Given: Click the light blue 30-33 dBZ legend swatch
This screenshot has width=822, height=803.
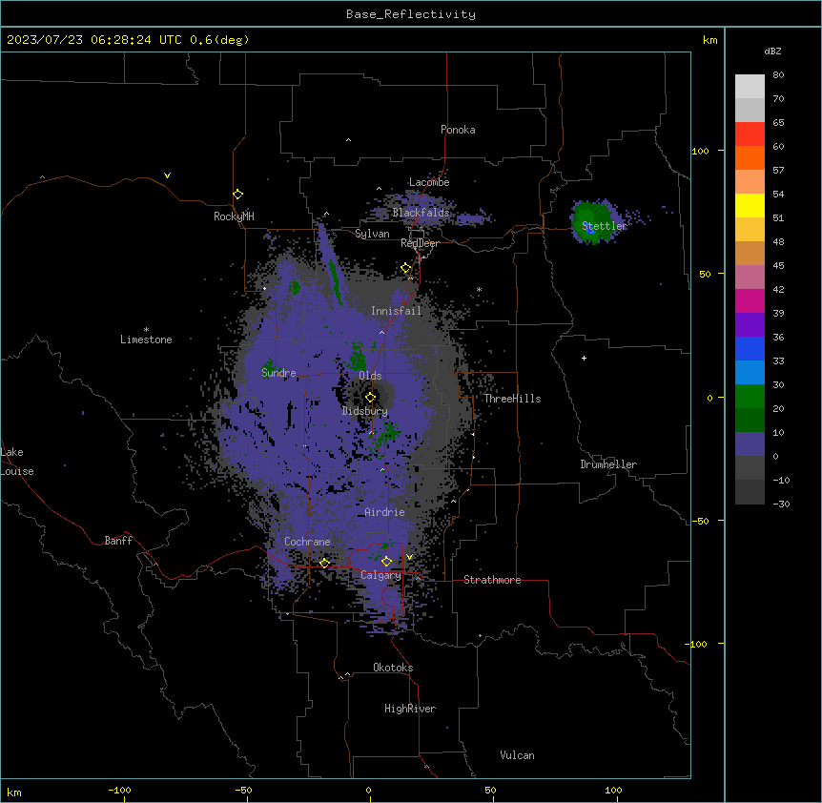Looking at the screenshot, I should pos(750,372).
